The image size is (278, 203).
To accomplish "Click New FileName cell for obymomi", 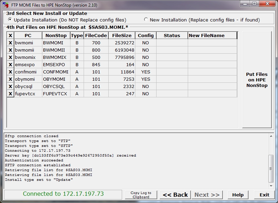I will [212, 79].
